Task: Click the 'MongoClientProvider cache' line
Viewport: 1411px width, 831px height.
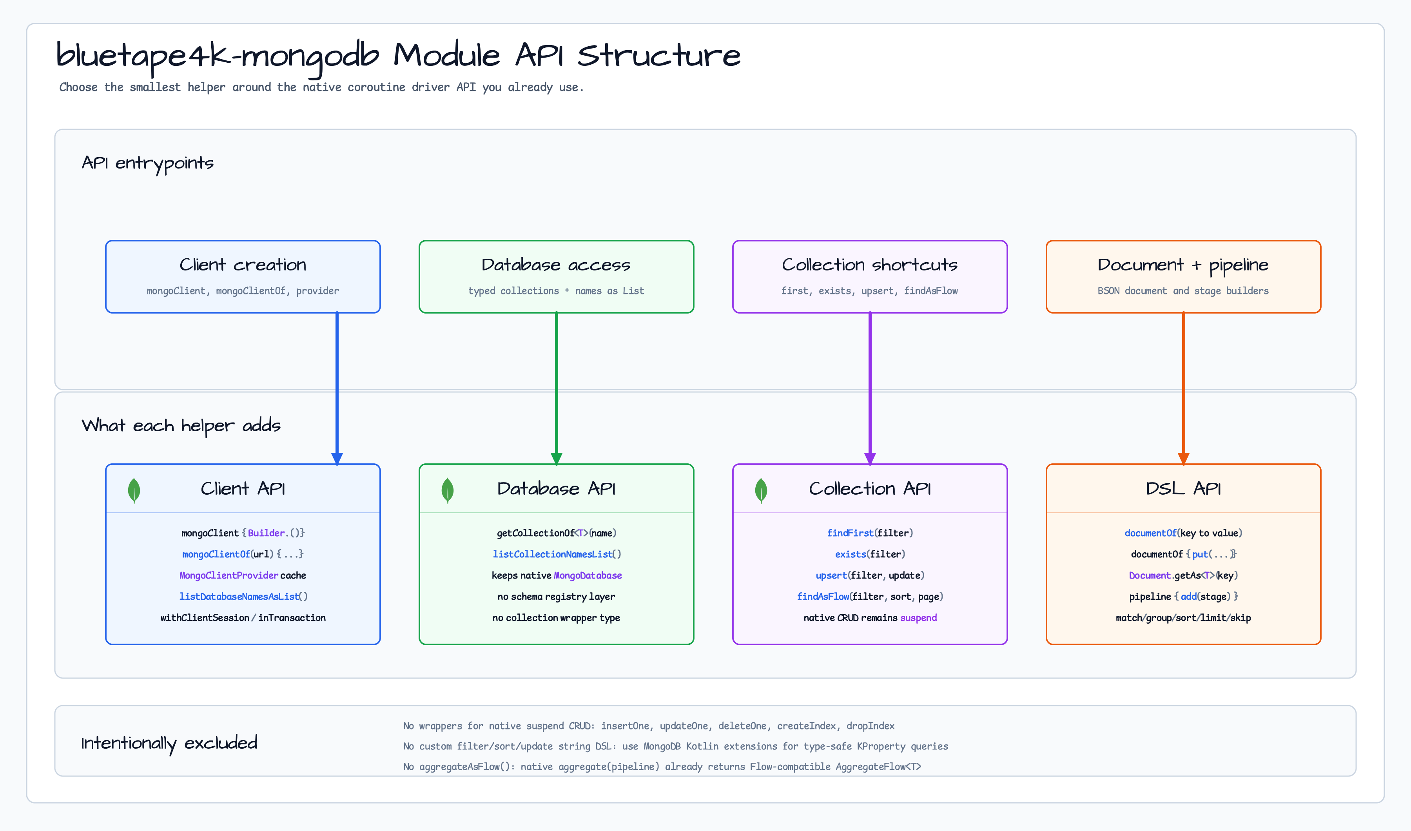Action: (243, 576)
